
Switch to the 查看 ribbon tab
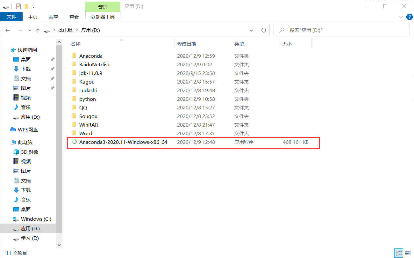[74, 17]
